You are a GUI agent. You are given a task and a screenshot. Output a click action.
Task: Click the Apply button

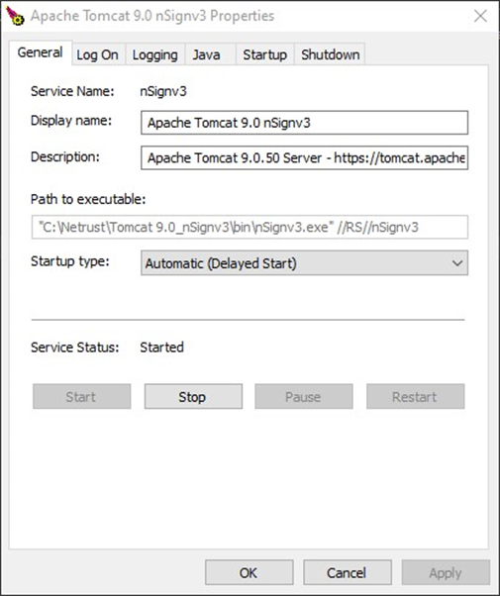point(446,572)
